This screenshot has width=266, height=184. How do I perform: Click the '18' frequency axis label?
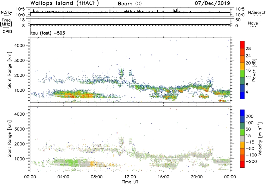click(22, 20)
